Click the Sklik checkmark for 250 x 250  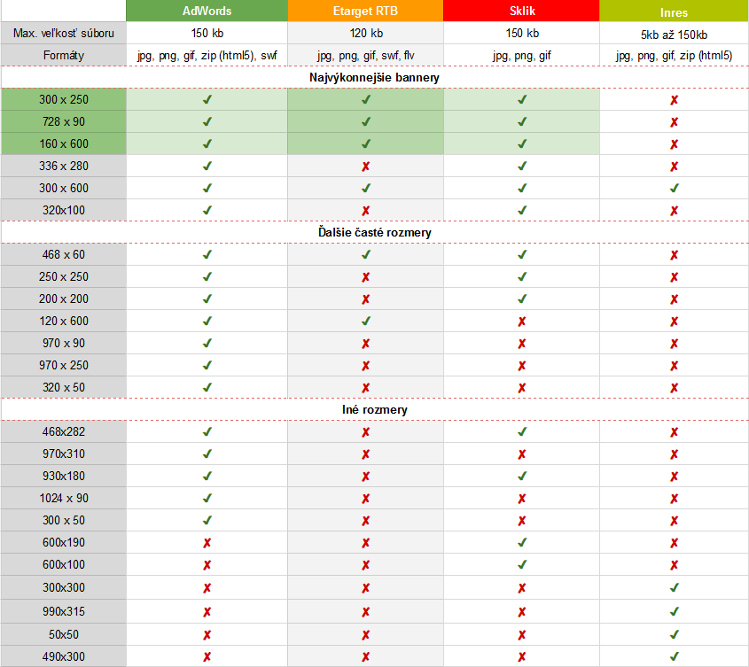pyautogui.click(x=522, y=276)
